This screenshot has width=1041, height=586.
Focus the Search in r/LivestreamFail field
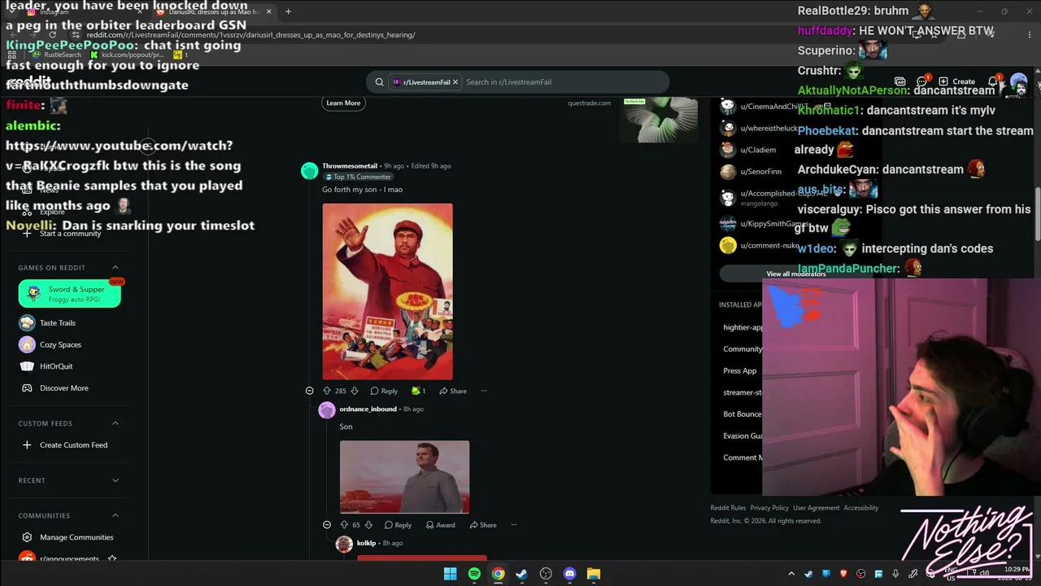[x=564, y=82]
